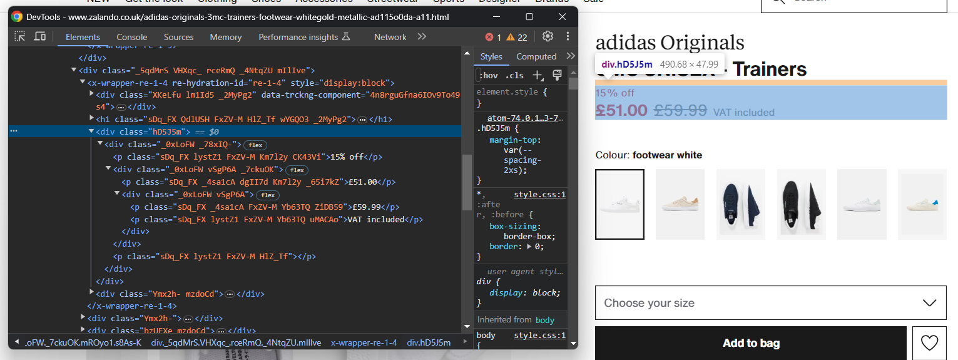Toggle the device toolbar icon

pos(39,37)
